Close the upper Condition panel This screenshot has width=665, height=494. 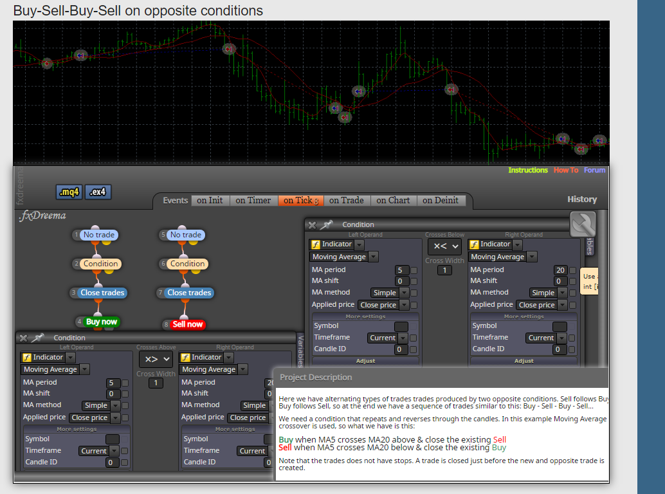pyautogui.click(x=312, y=225)
